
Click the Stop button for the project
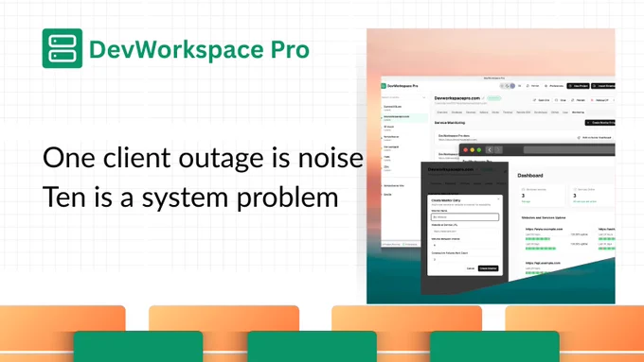pos(561,100)
